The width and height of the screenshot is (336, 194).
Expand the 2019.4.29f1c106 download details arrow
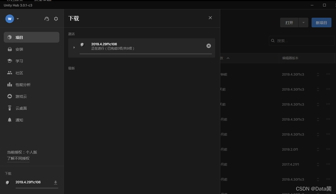(x=74, y=47)
